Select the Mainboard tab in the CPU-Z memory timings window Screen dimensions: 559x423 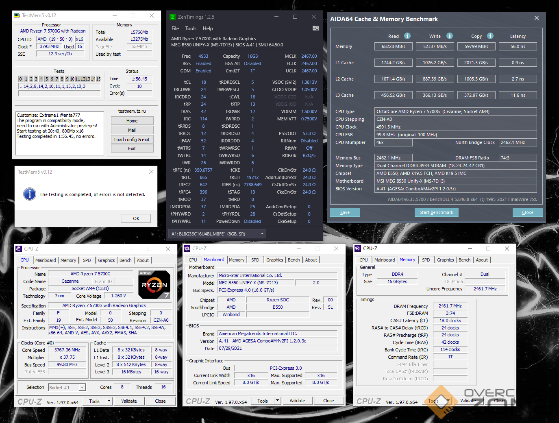pyautogui.click(x=385, y=260)
